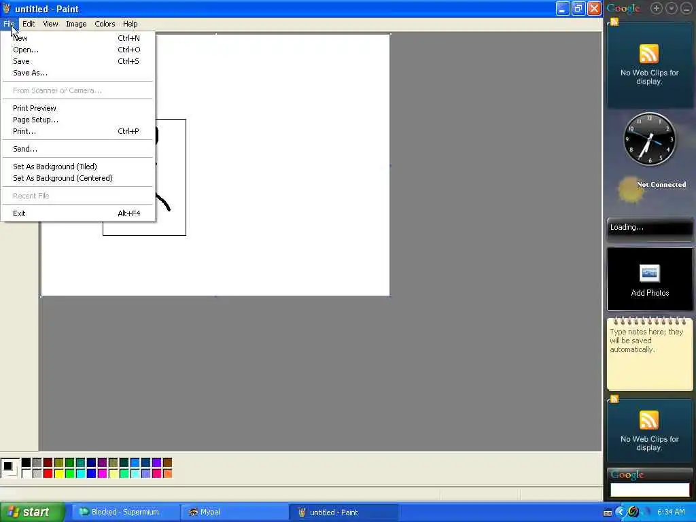696x522 pixels.
Task: Pick the magenta color swatch
Action: coord(102,474)
